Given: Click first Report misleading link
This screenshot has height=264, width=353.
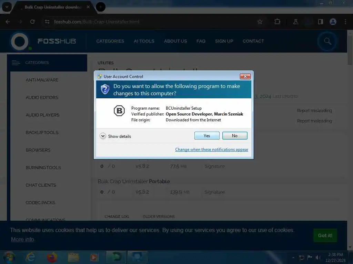Looking at the screenshot, I should point(314,111).
